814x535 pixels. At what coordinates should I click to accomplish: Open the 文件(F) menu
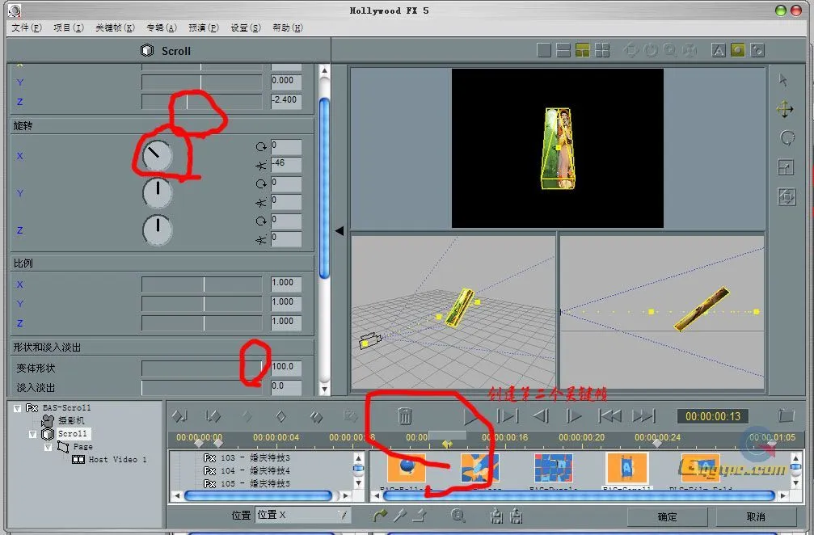click(26, 27)
